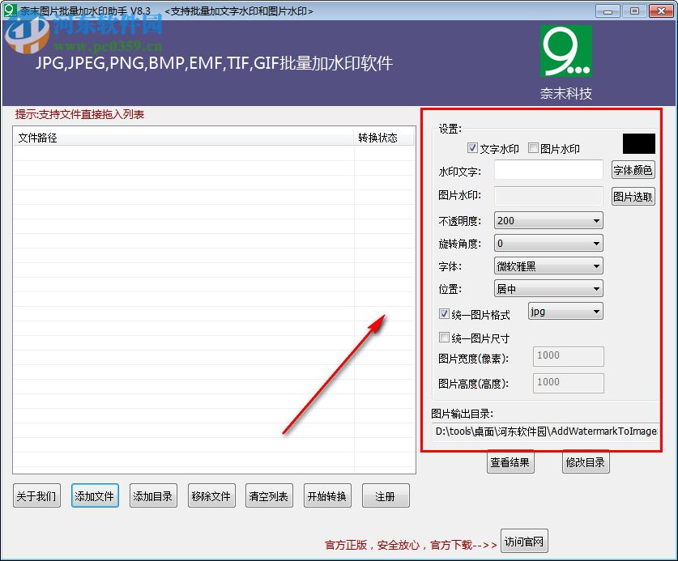Enable the 图片水印 option
The image size is (678, 561).
click(x=531, y=148)
